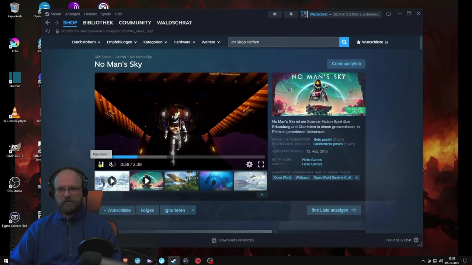The width and height of the screenshot is (472, 265).
Task: Click the Folgen button
Action: [x=147, y=210]
